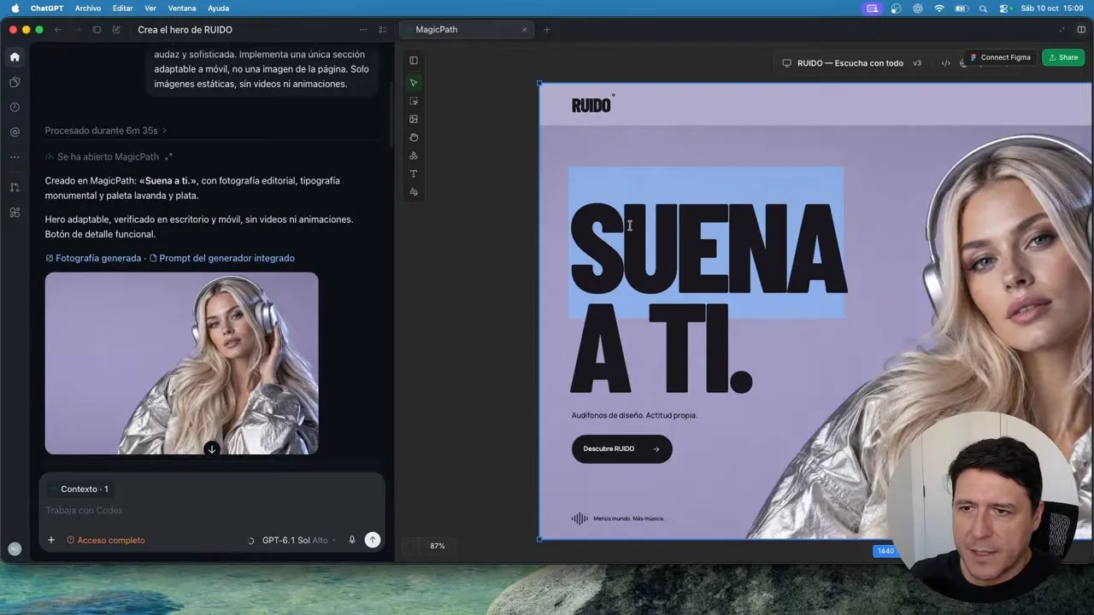Image resolution: width=1094 pixels, height=615 pixels.
Task: Switch to the MagicPath tab
Action: point(466,30)
